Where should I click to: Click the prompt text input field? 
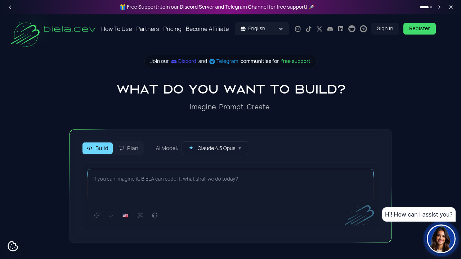[230, 183]
